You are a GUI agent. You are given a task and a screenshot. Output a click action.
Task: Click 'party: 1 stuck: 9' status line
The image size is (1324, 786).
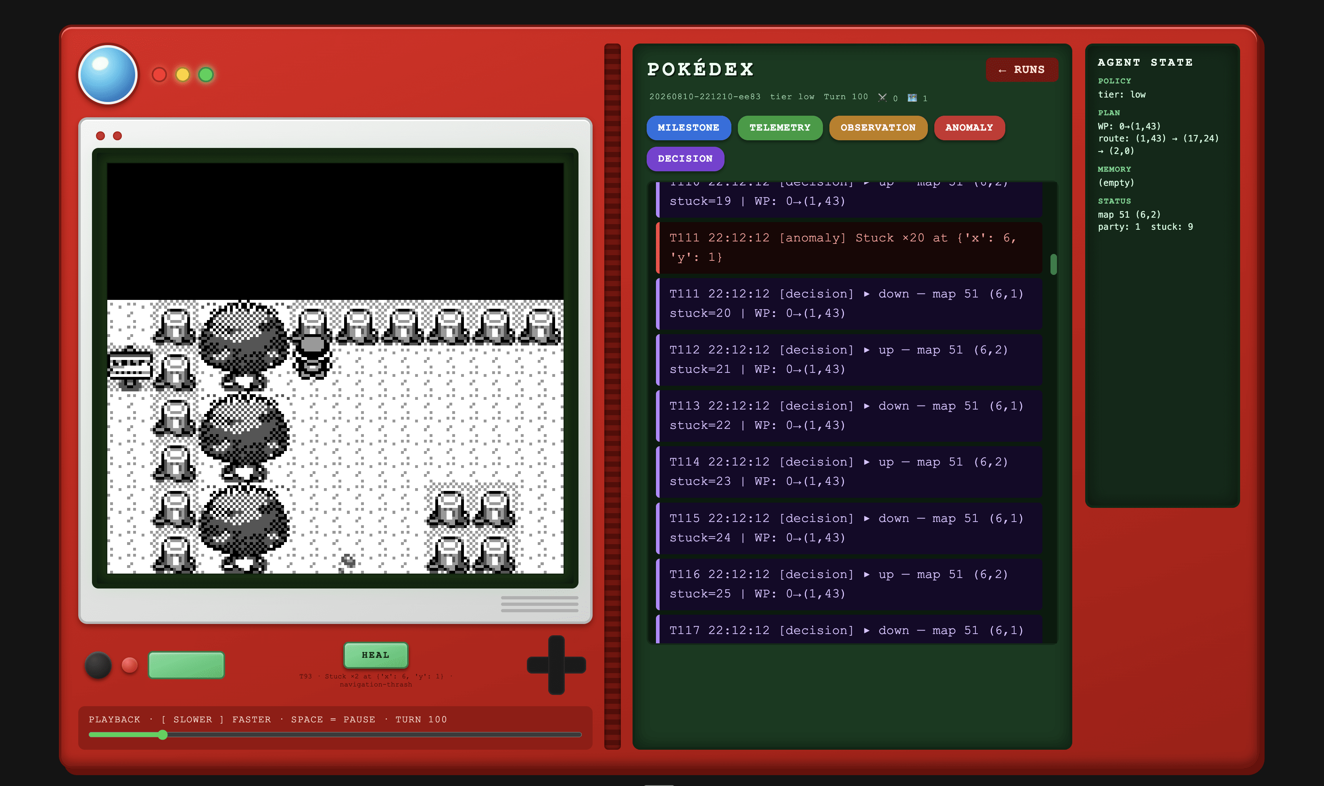(1145, 227)
